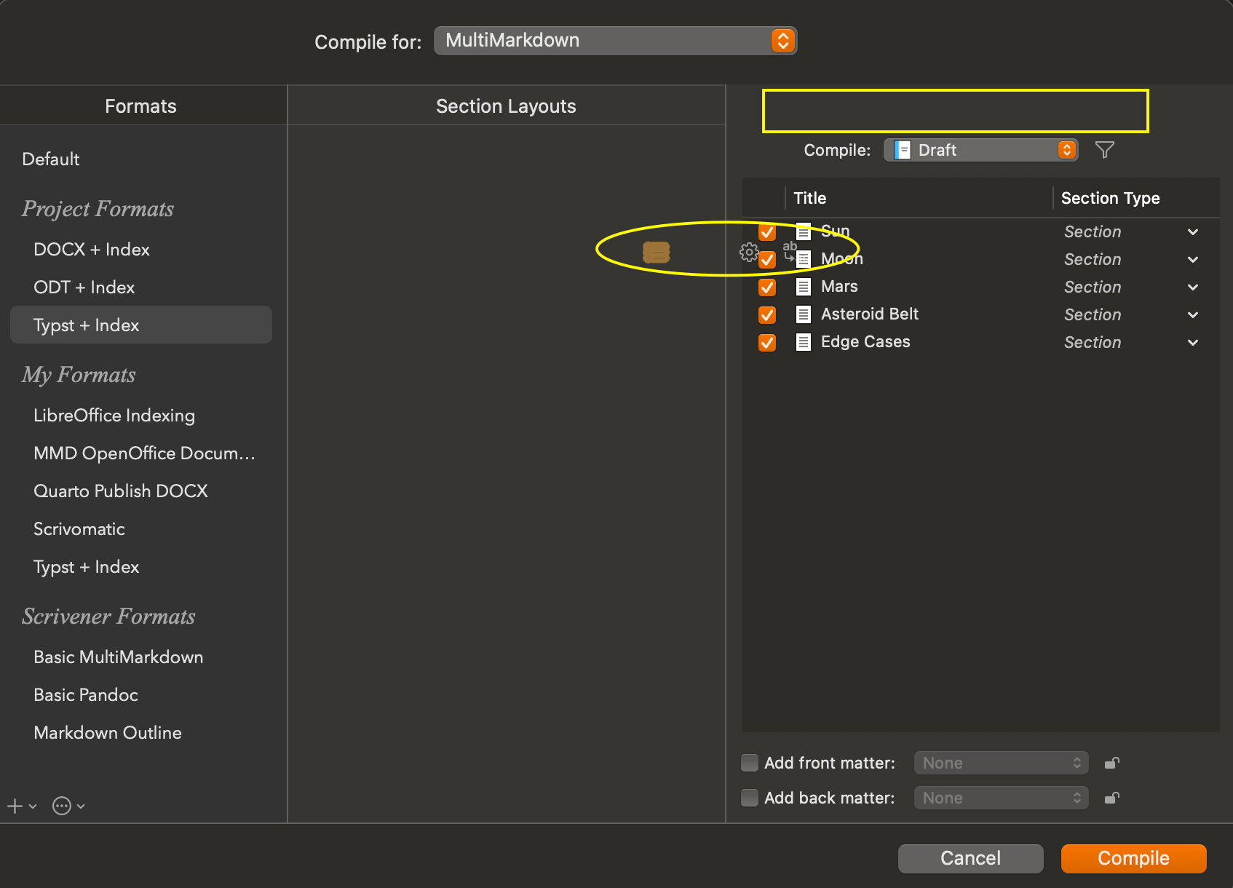Click the Section Type column header
Viewport: 1233px width, 888px height.
point(1136,198)
